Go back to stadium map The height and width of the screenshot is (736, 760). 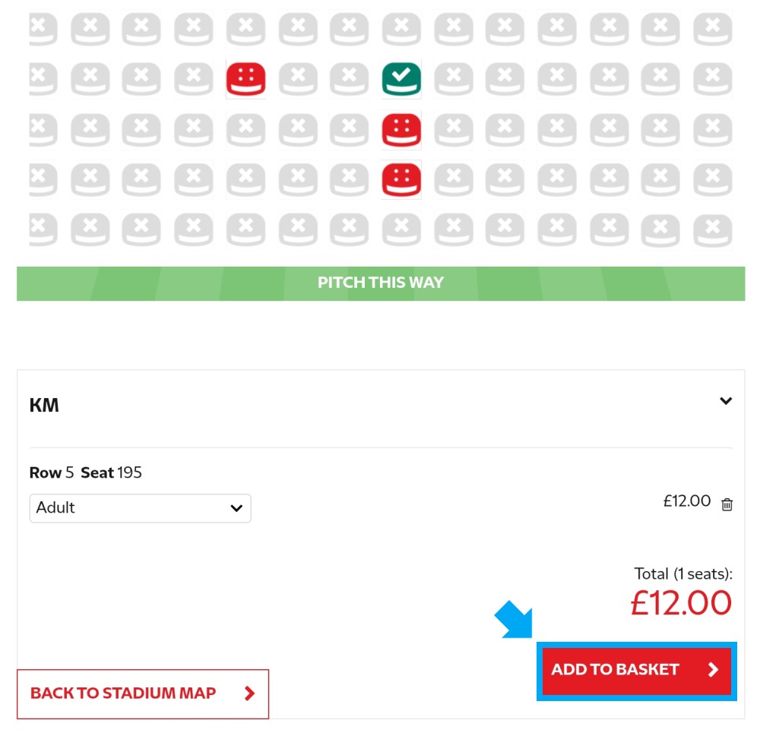point(143,693)
